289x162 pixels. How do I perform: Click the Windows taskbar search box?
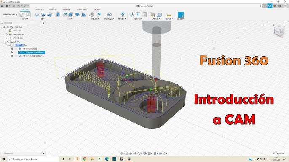33,159
